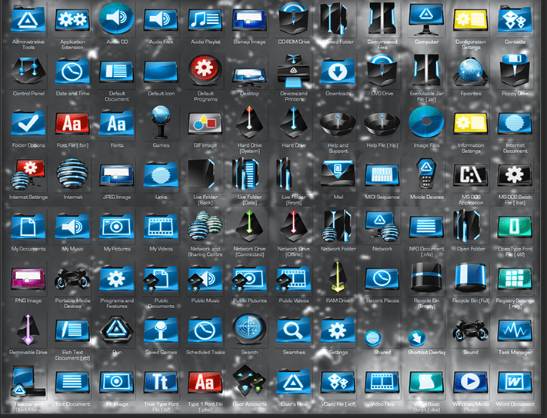Click the True Type Font File icon

point(161,382)
